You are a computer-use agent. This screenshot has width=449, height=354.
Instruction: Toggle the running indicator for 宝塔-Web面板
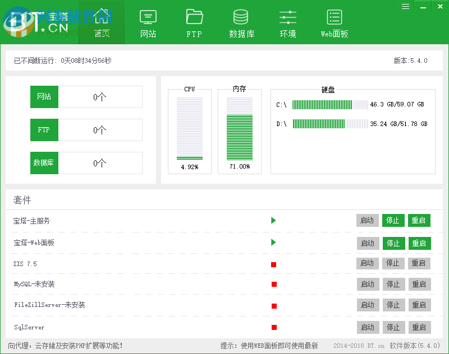coord(273,243)
